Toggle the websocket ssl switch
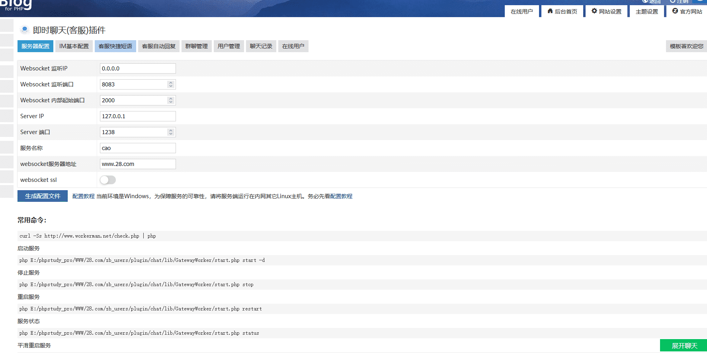This screenshot has height=353, width=707. click(107, 180)
